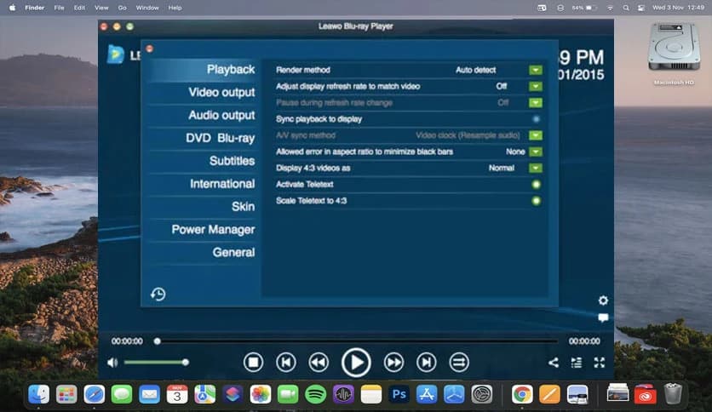This screenshot has height=412, width=712.
Task: Reset settings with the restore clock icon
Action: 158,294
